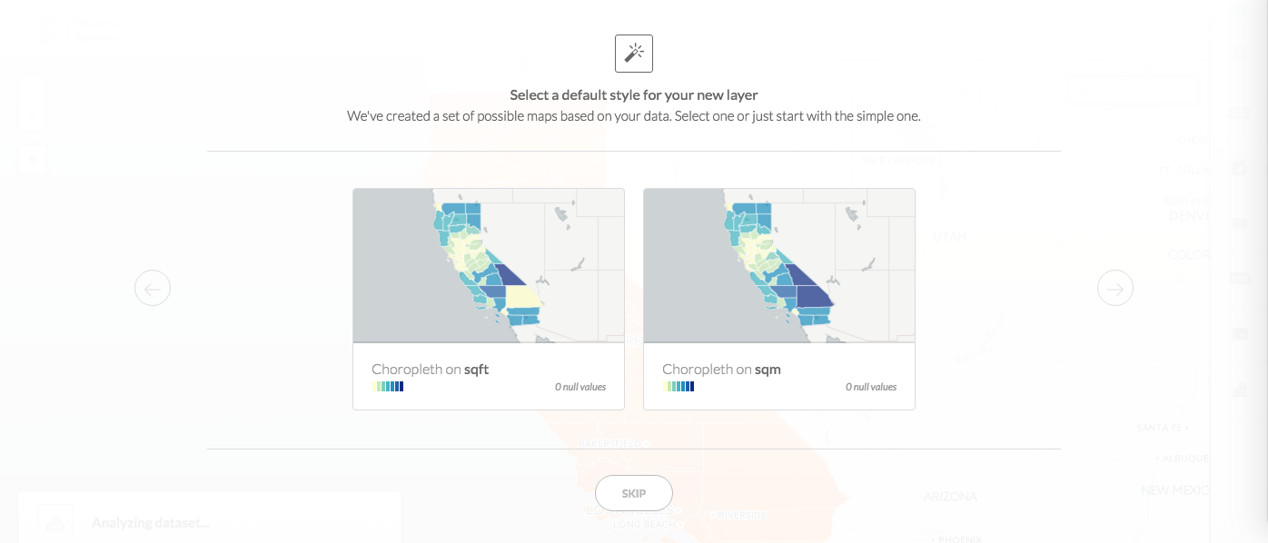Screen dimensions: 1268x543
Task: Click the "Choropleth on sqm" label
Action: click(721, 370)
